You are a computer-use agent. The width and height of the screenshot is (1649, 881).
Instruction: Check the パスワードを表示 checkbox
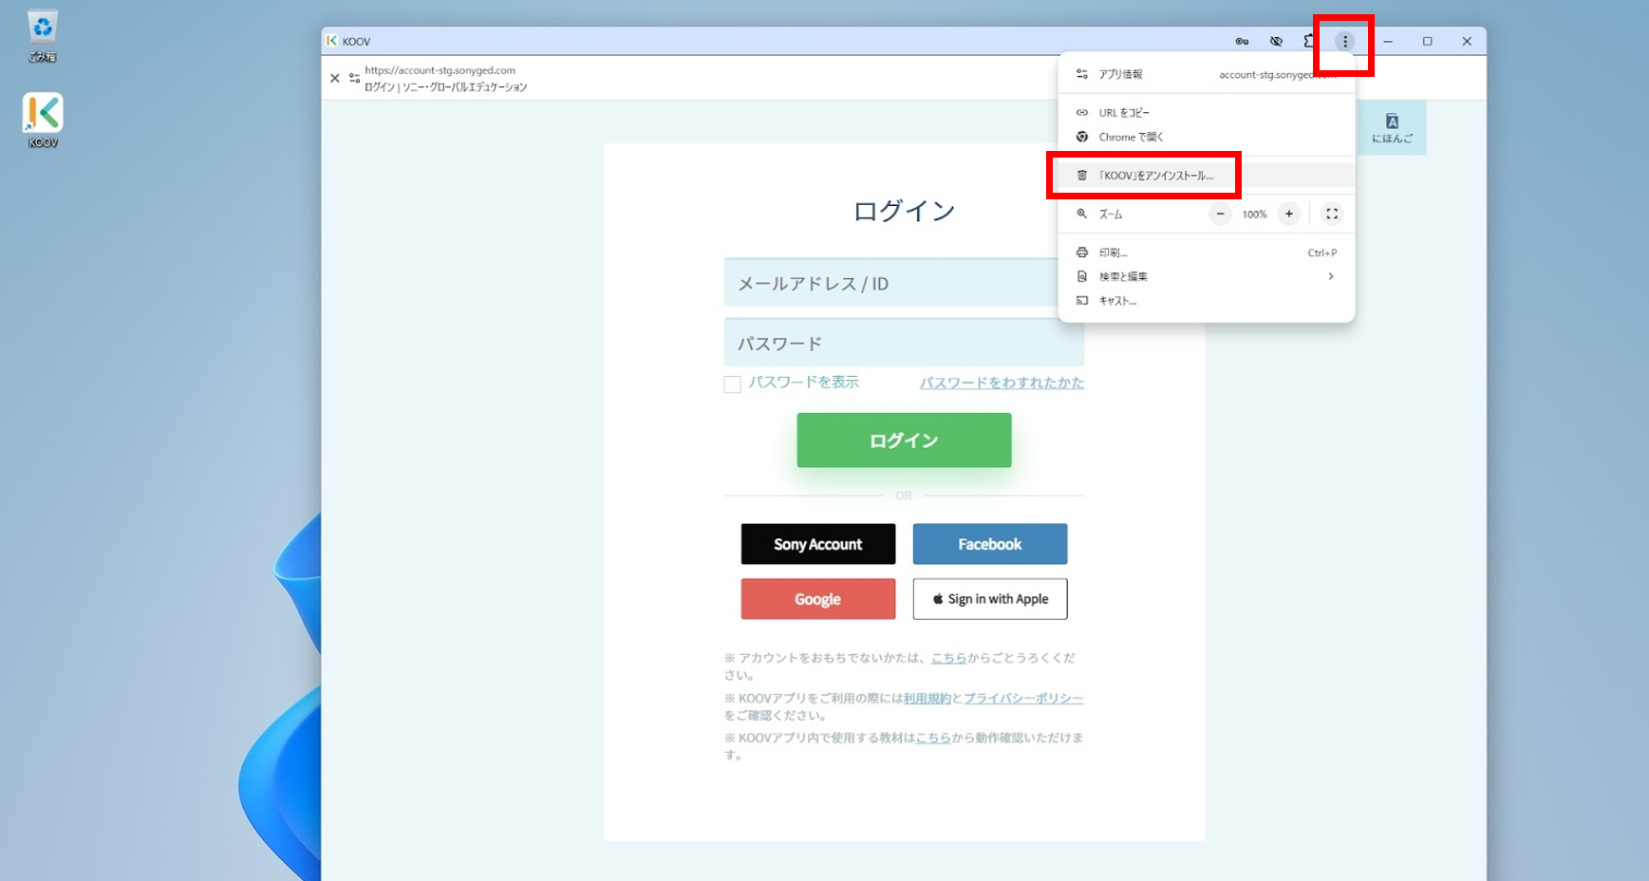click(732, 384)
